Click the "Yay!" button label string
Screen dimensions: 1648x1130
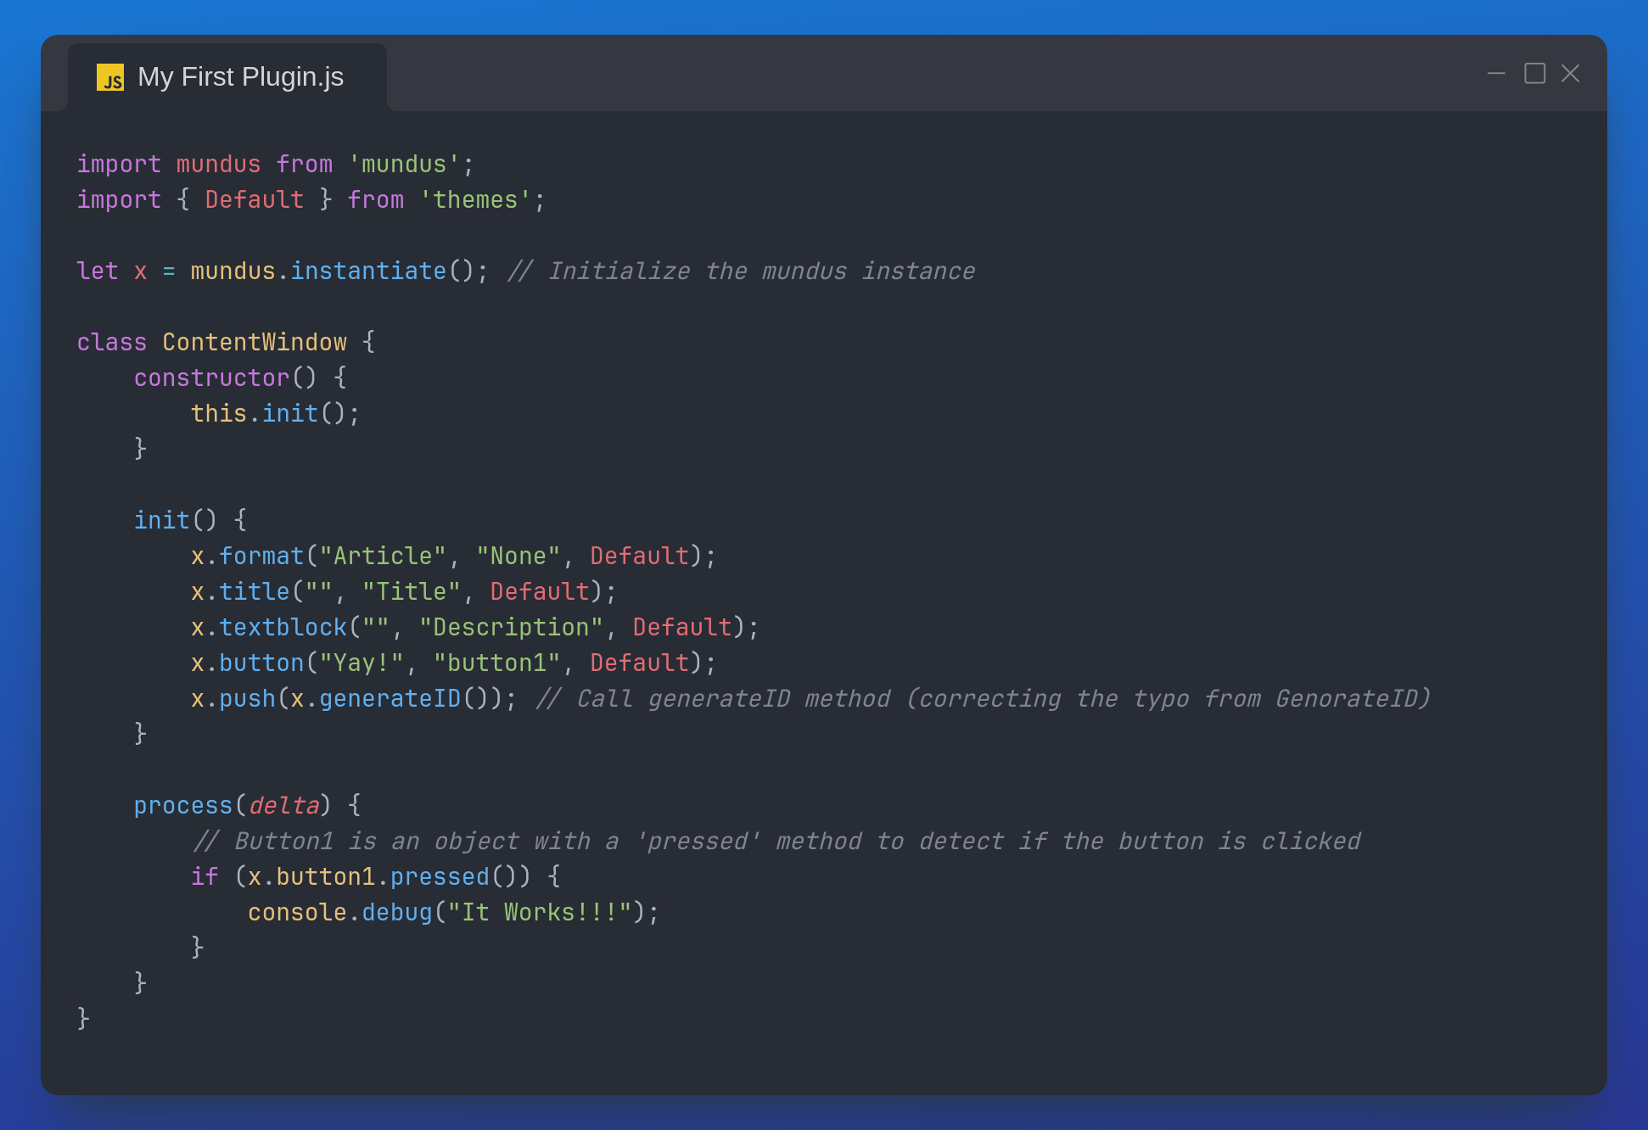(x=362, y=663)
